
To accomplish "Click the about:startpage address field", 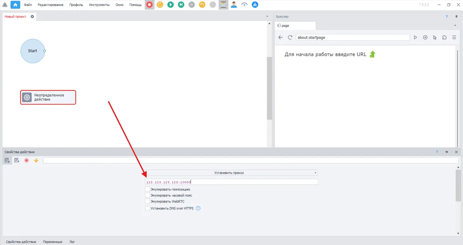I will point(353,37).
